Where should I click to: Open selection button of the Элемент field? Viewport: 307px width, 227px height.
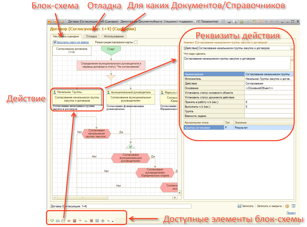pyautogui.click(x=292, y=48)
